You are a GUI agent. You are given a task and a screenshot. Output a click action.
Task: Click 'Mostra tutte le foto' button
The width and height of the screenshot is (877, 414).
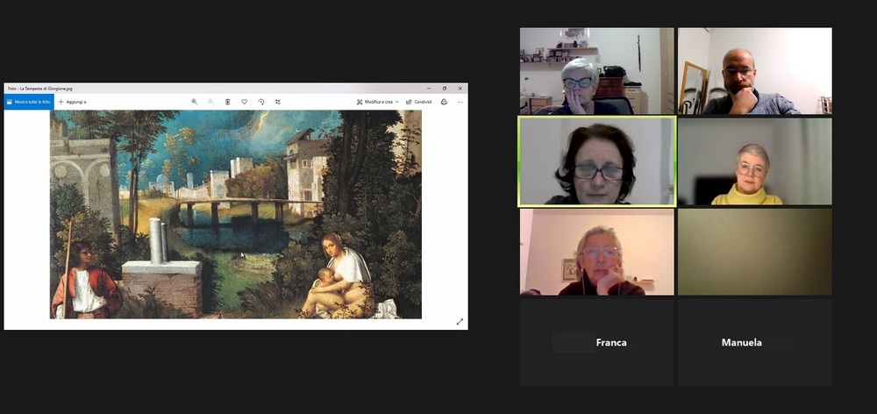29,102
